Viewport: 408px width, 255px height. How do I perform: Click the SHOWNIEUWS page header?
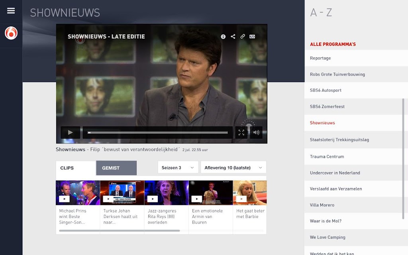point(65,13)
